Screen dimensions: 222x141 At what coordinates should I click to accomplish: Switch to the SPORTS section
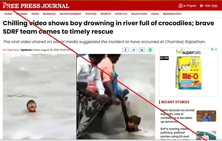click(x=106, y=14)
